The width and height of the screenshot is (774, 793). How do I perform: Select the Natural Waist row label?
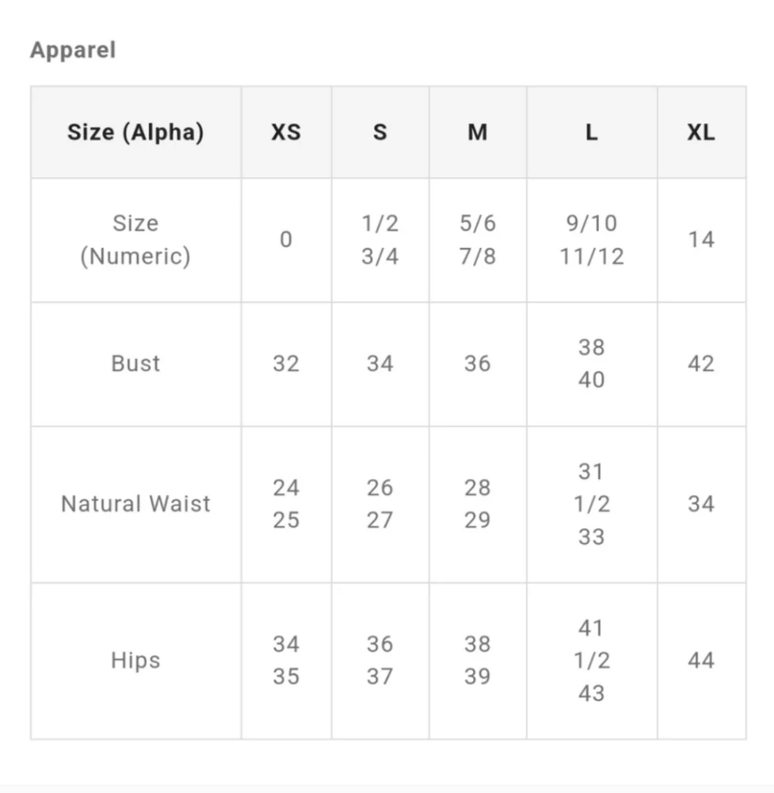click(x=135, y=504)
